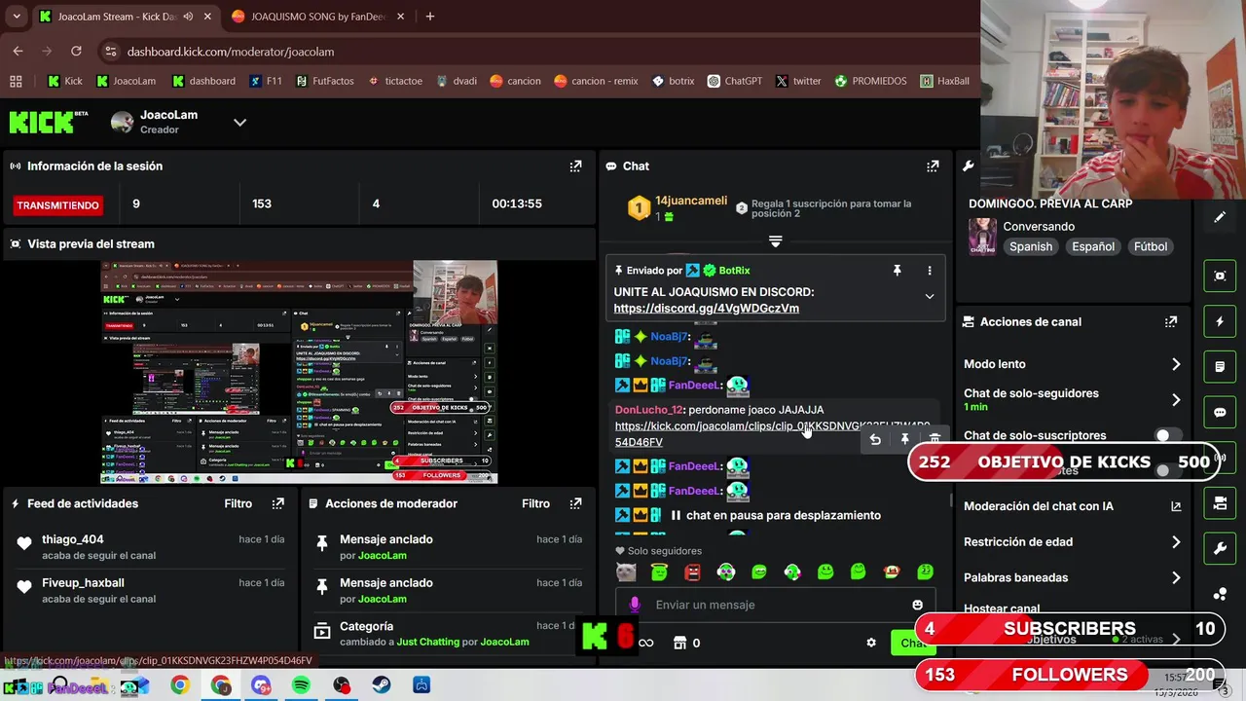Viewport: 1246px width, 701px height.
Task: Click the shop icon with count 0
Action: 686,643
